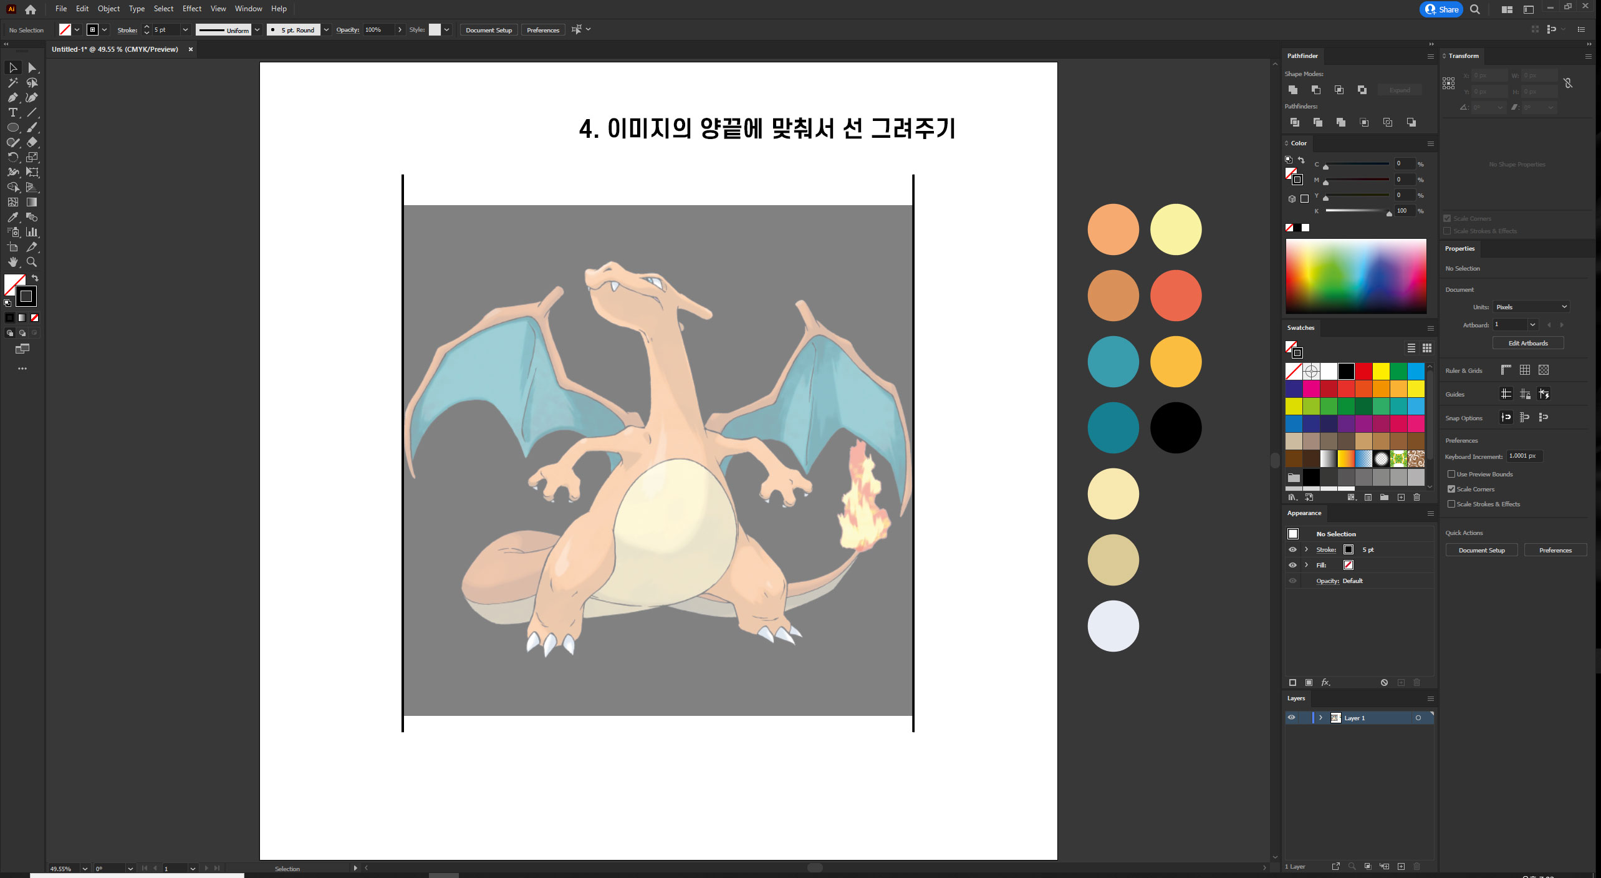Click the Share button
Image resolution: width=1601 pixels, height=878 pixels.
[x=1441, y=9]
